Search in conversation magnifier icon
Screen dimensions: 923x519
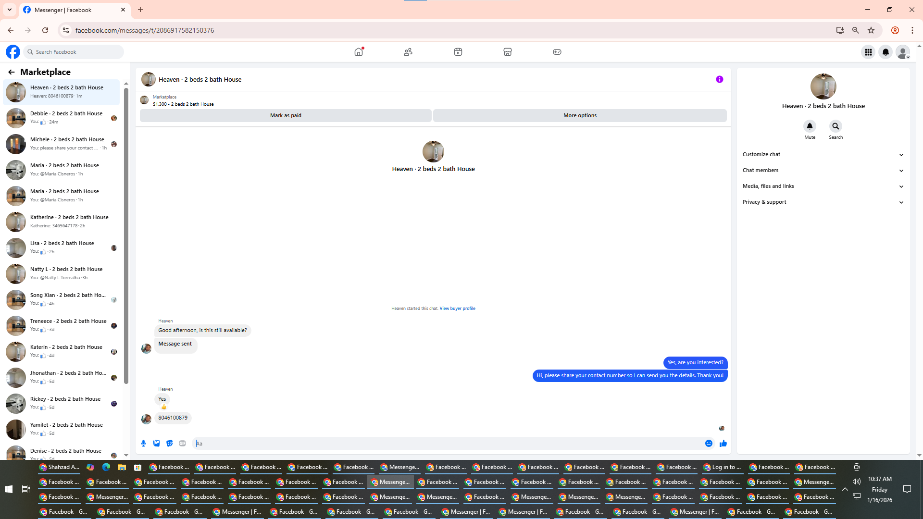click(x=836, y=126)
